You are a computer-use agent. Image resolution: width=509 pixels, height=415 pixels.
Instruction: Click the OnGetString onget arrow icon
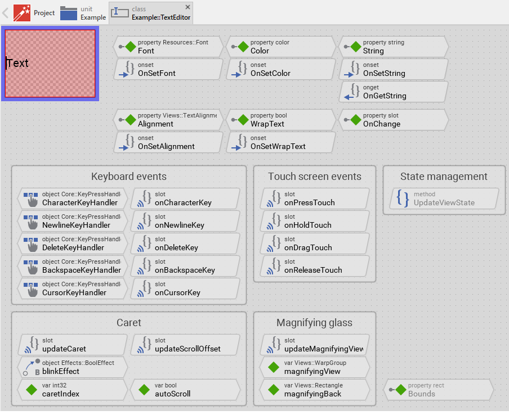(352, 92)
